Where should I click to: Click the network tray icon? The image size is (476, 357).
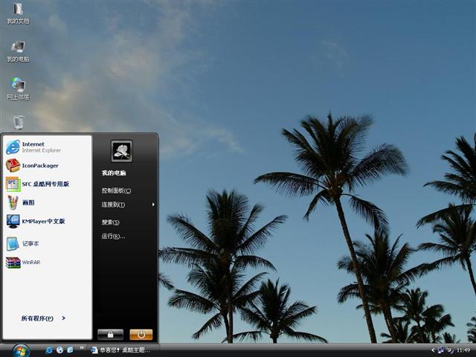click(441, 350)
